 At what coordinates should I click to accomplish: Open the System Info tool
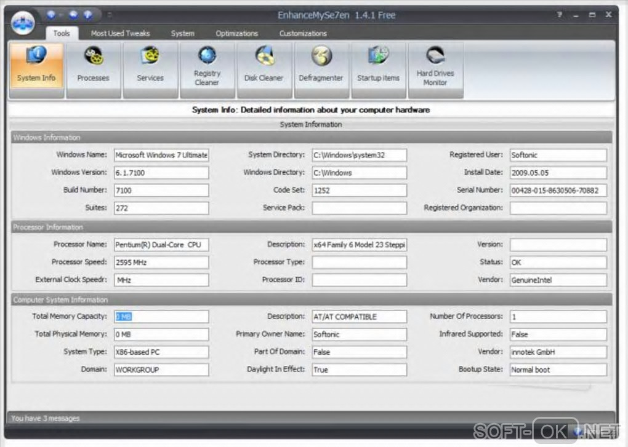click(x=36, y=71)
